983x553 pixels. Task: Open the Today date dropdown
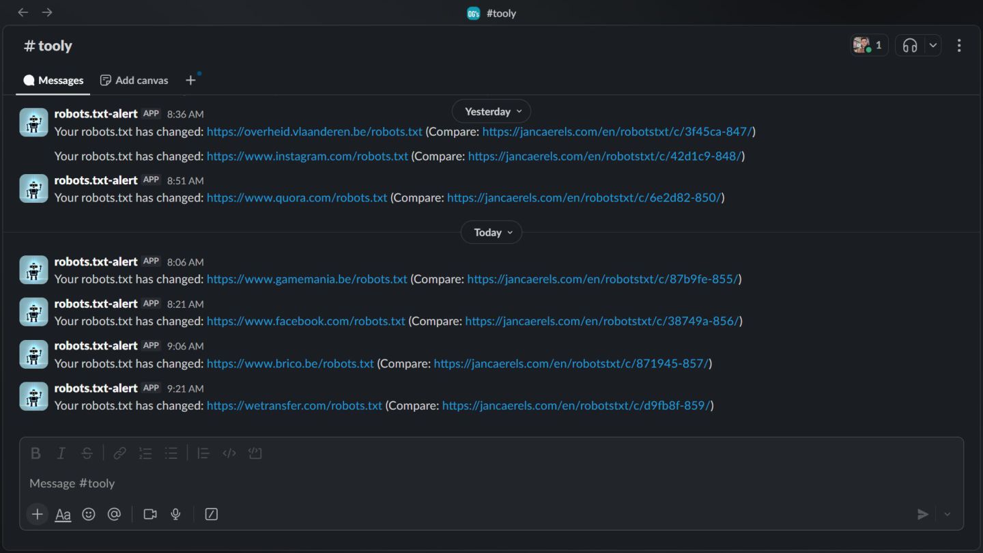pos(491,232)
